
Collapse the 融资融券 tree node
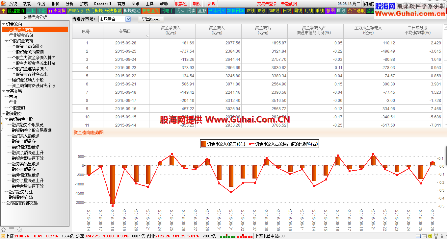coord(4,114)
